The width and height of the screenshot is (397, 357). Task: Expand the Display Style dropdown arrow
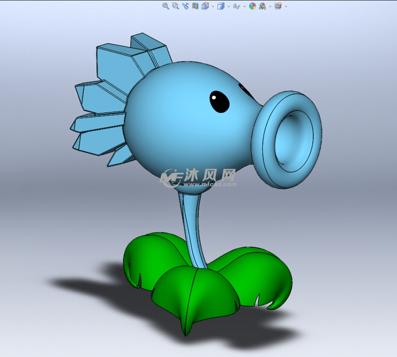(x=229, y=7)
